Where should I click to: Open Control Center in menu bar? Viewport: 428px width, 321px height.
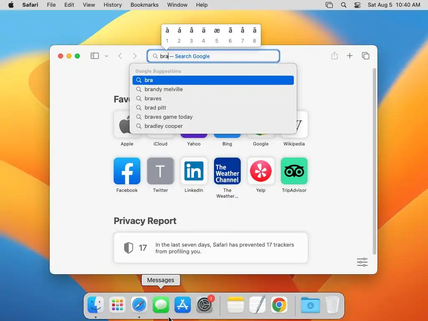pos(357,5)
